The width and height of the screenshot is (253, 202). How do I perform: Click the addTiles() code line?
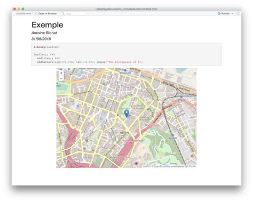pyautogui.click(x=48, y=58)
